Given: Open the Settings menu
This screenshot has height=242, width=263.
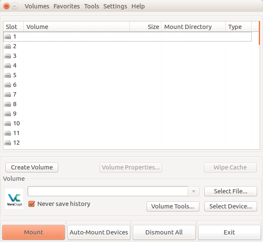Looking at the screenshot, I should tap(115, 6).
